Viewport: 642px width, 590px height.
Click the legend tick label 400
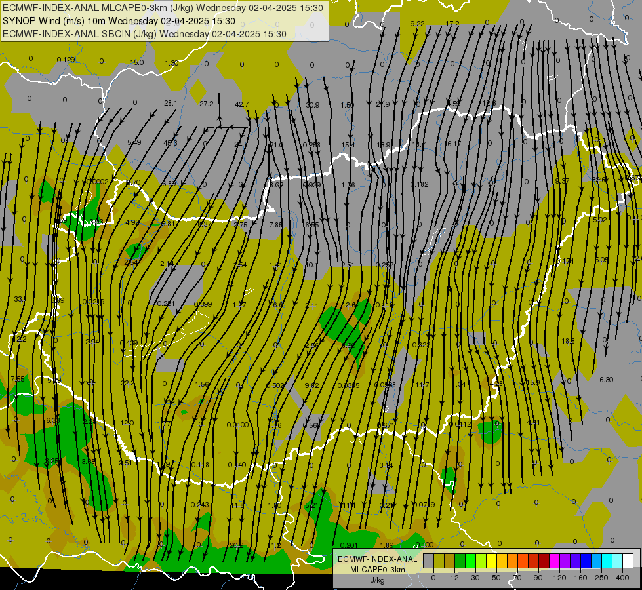[622, 578]
